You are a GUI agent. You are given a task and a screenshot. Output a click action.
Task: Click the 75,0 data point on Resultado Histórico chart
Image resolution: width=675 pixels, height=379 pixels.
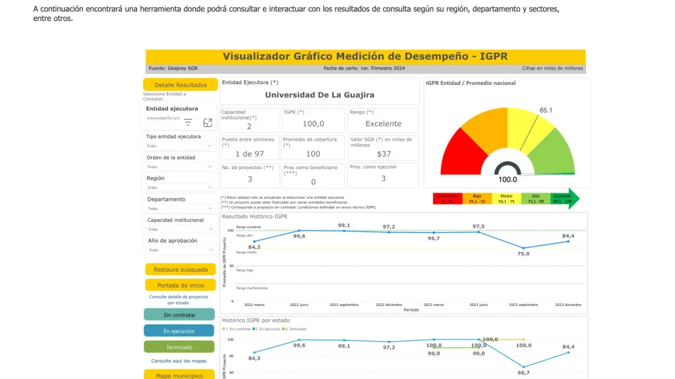click(x=523, y=248)
